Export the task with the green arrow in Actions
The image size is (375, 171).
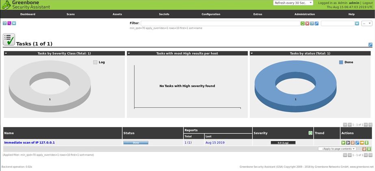[366, 143]
